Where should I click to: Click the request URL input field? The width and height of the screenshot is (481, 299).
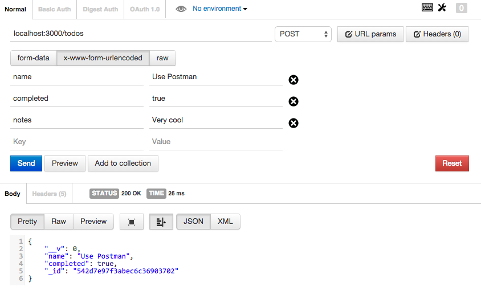[140, 34]
